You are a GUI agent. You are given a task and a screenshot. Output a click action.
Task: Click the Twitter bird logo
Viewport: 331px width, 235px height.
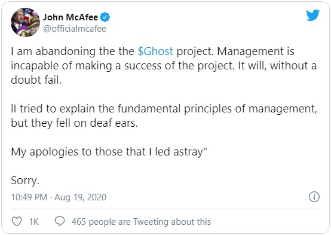(x=312, y=15)
